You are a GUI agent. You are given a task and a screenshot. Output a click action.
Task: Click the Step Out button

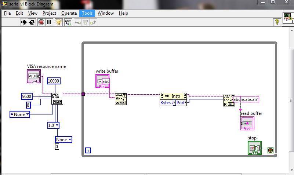[x=93, y=22]
